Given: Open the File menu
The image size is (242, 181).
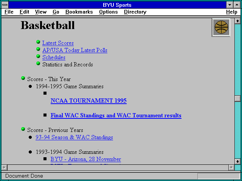Looking at the screenshot, I should click(x=9, y=12).
